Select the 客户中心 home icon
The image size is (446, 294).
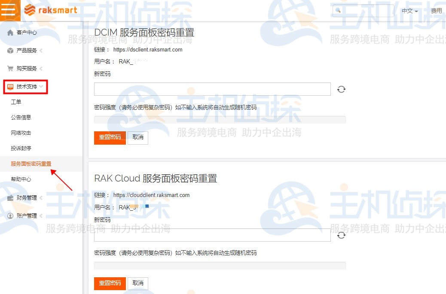[x=9, y=32]
